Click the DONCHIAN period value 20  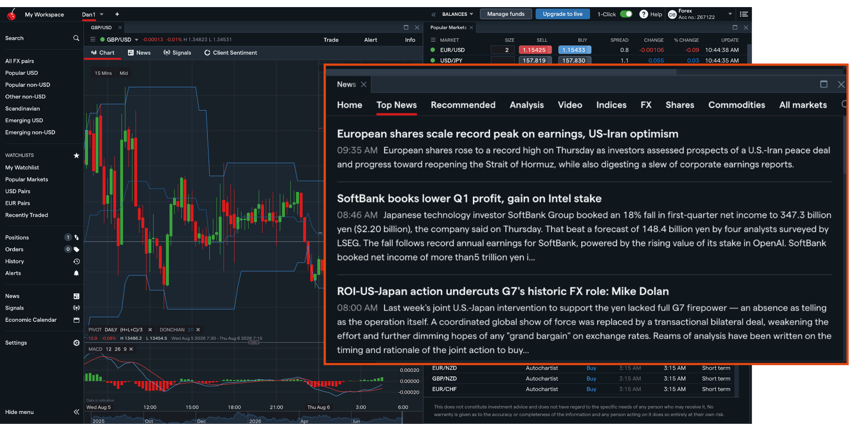191,330
